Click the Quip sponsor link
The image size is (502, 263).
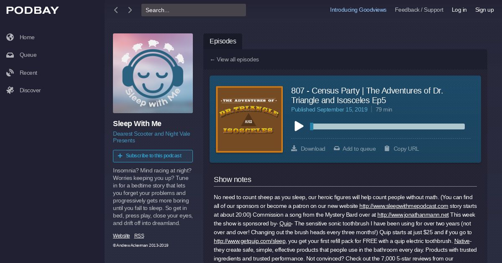click(x=285, y=224)
